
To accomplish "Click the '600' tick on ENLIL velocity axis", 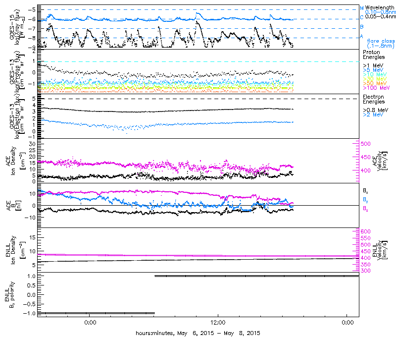I will tap(365, 231).
